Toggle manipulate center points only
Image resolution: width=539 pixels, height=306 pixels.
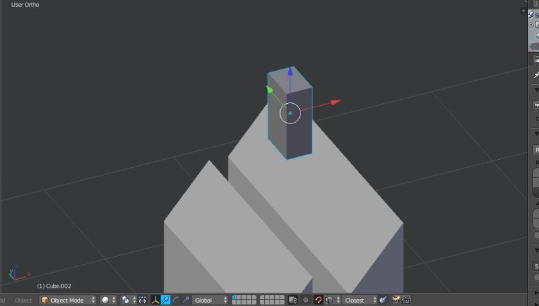click(x=143, y=300)
